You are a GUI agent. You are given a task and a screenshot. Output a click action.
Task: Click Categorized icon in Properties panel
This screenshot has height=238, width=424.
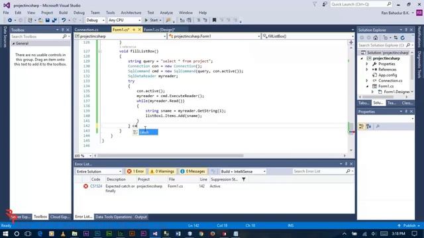pos(361,126)
